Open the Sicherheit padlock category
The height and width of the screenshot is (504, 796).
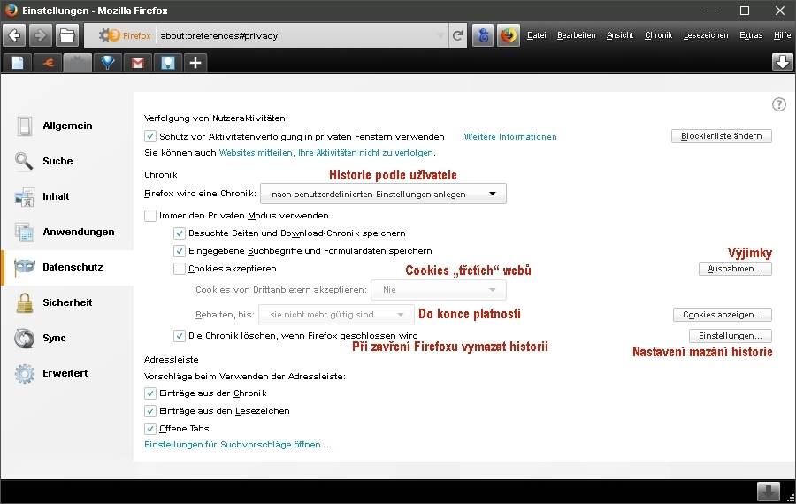[x=67, y=302]
